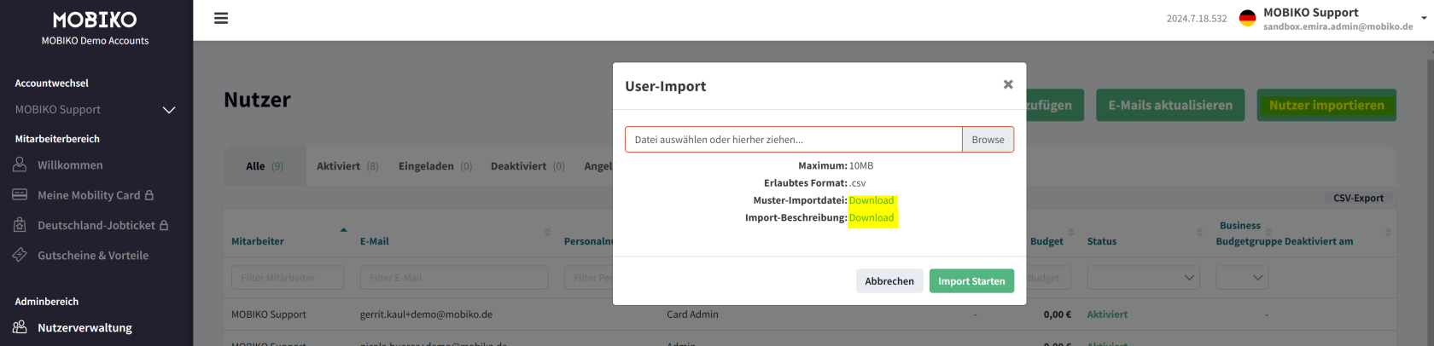Click the Deutschland-Jobticket icon

point(20,225)
